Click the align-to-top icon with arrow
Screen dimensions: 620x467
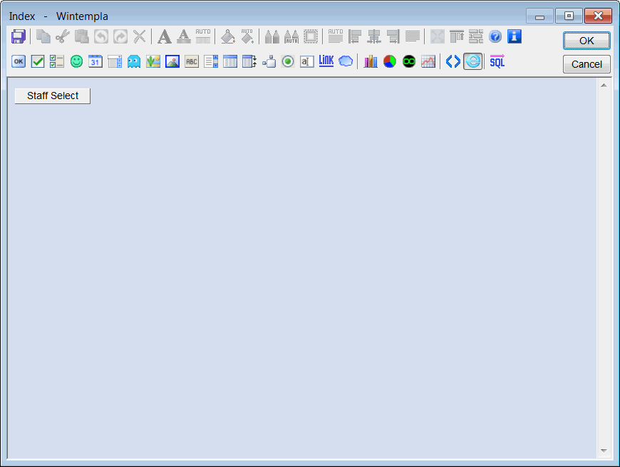click(x=457, y=37)
